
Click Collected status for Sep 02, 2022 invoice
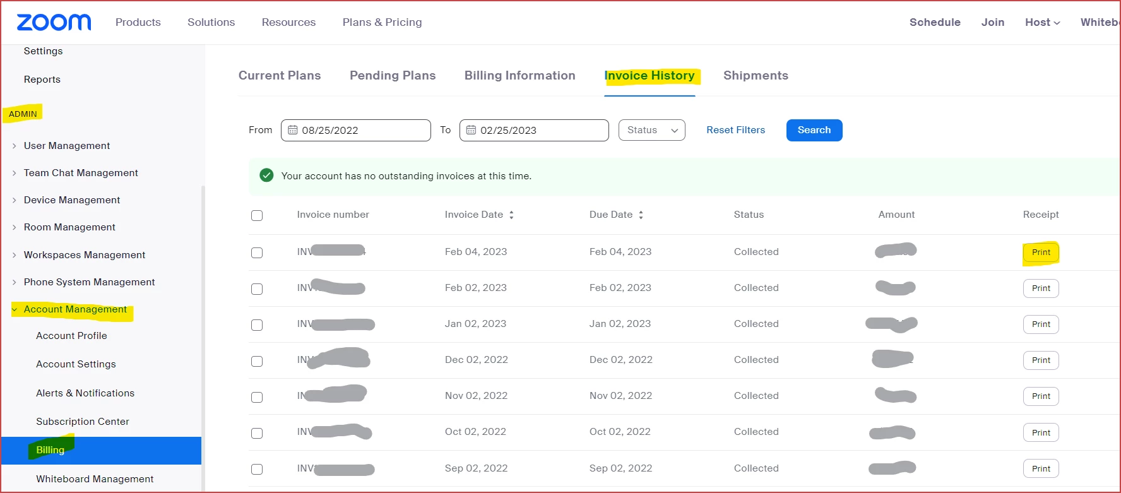(x=756, y=468)
